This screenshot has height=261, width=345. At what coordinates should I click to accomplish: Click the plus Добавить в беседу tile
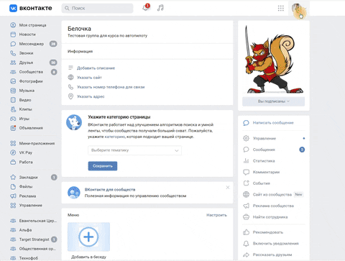tap(88, 237)
